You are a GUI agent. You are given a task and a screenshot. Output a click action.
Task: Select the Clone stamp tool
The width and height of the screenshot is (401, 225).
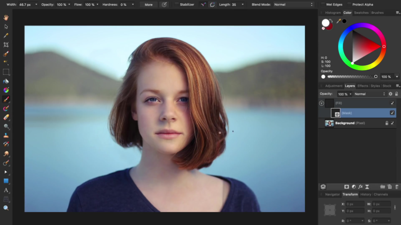pos(6,135)
